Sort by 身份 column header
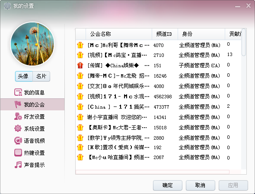Viewport: 255px width, 194px height. coord(201,34)
